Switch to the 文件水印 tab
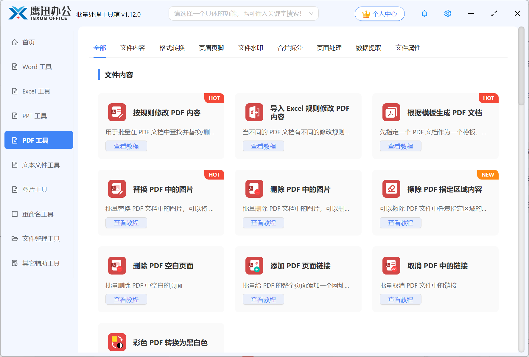Image resolution: width=529 pixels, height=357 pixels. click(251, 48)
